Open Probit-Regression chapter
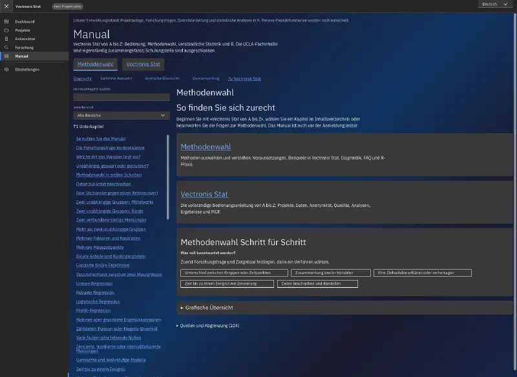This screenshot has width=517, height=377. tap(93, 310)
